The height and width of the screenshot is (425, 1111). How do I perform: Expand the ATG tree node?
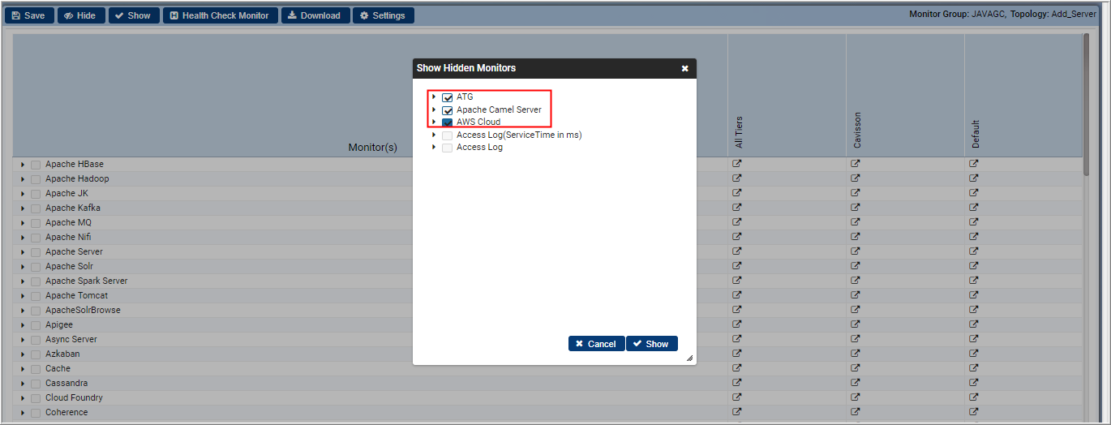coord(434,97)
